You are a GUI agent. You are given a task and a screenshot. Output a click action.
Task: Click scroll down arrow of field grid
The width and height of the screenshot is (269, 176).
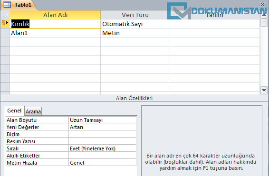(x=264, y=90)
